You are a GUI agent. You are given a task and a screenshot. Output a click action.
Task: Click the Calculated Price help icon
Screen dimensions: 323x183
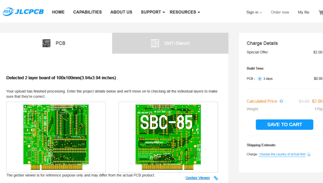coord(281,101)
